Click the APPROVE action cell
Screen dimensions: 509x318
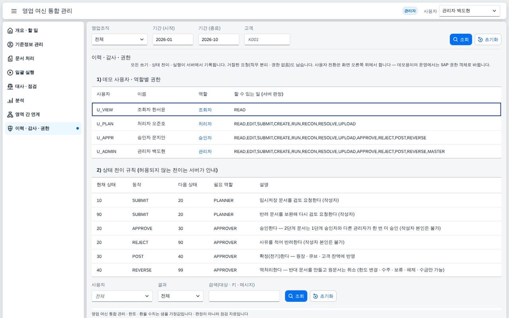tap(142, 229)
